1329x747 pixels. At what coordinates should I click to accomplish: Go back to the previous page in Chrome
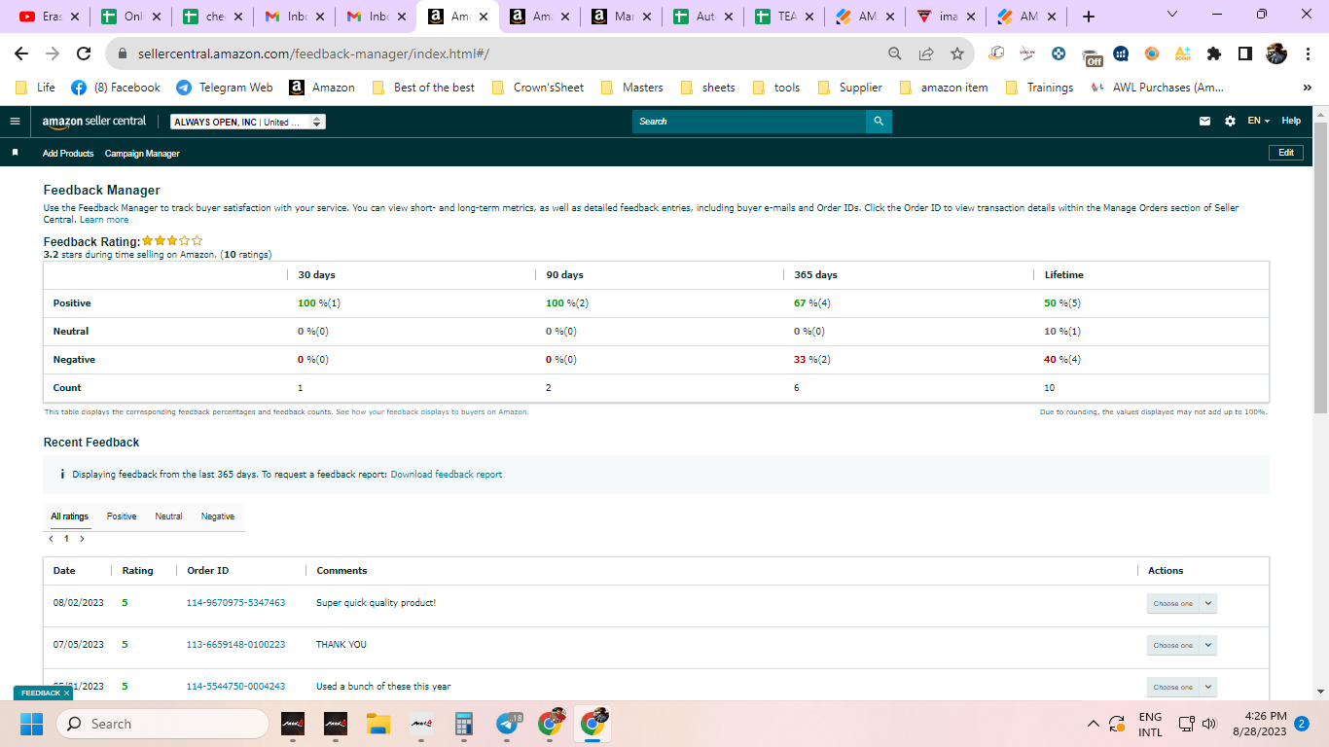pos(21,54)
